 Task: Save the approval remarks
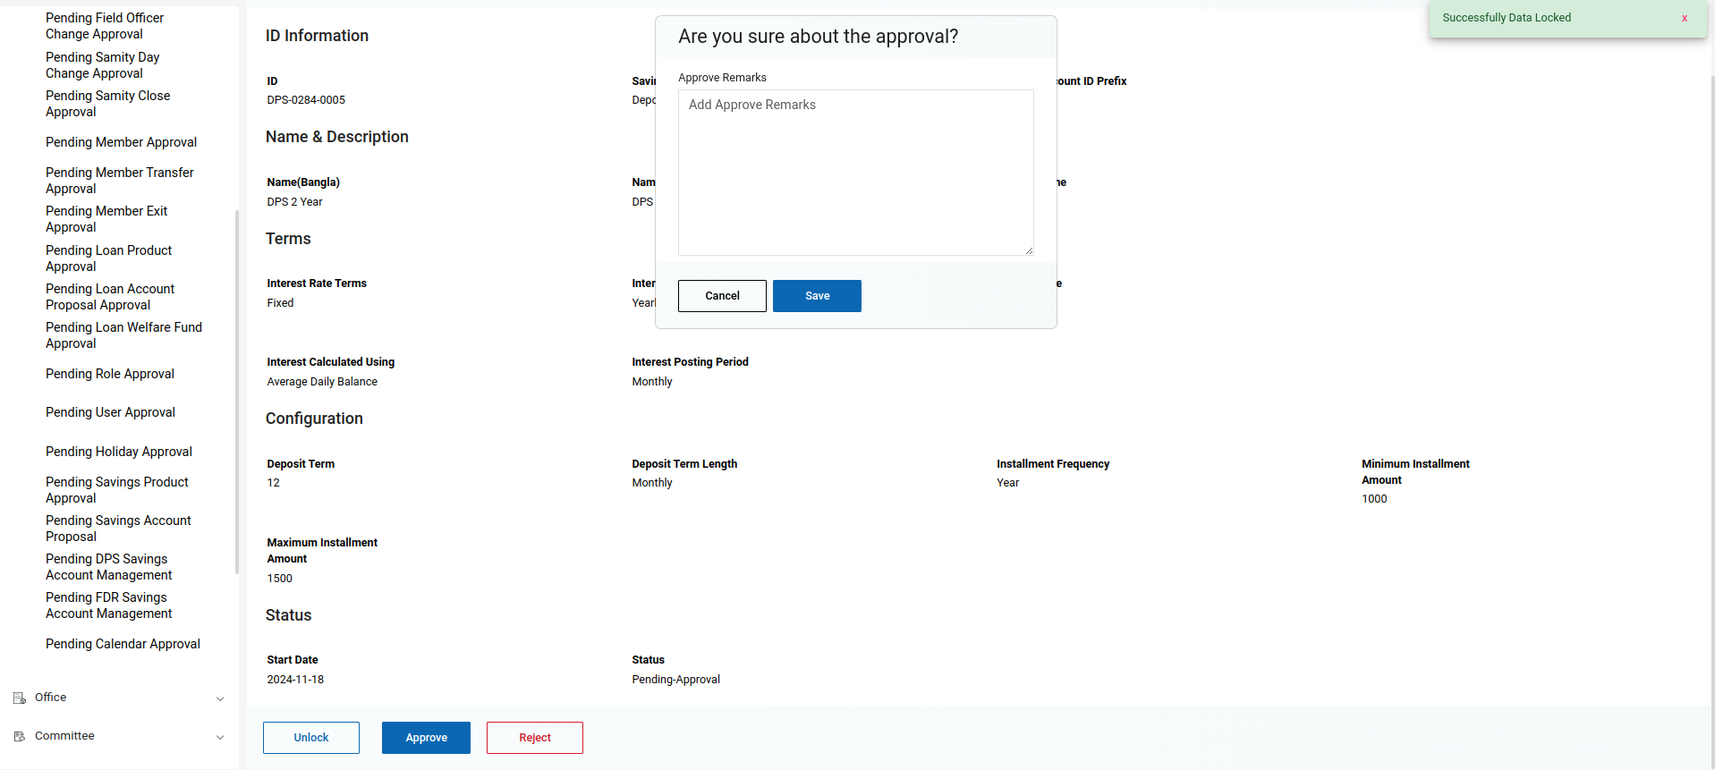pos(817,296)
